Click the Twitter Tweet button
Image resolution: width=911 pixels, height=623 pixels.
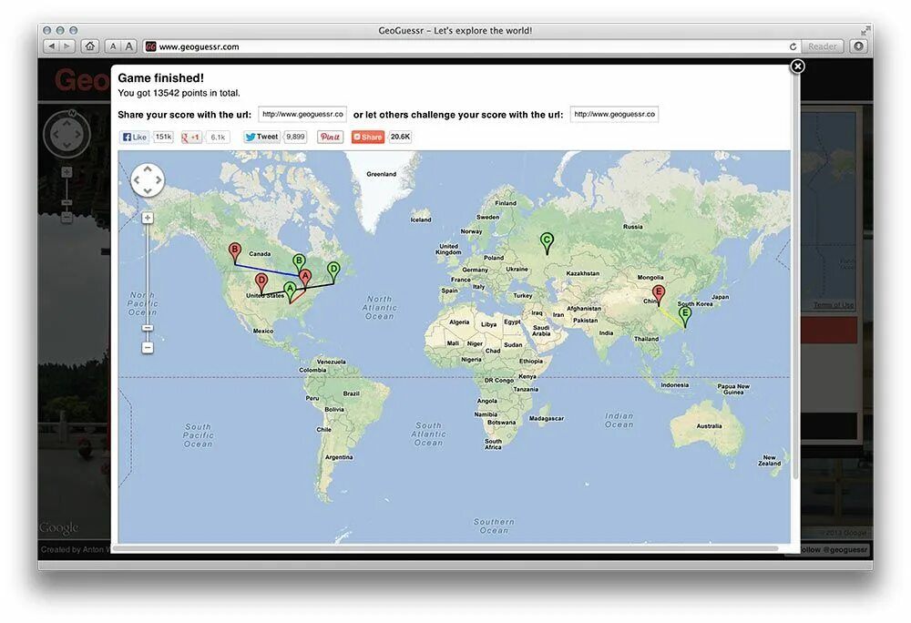tap(261, 137)
